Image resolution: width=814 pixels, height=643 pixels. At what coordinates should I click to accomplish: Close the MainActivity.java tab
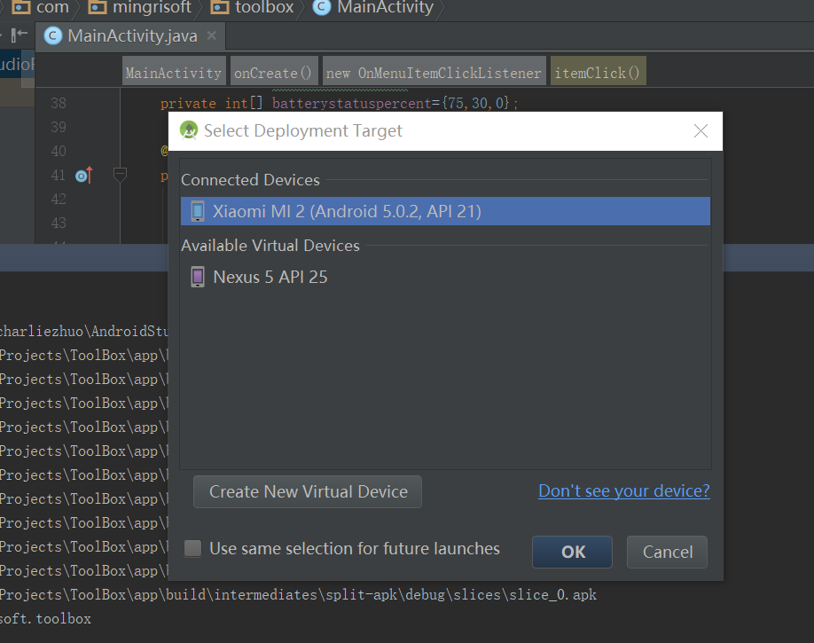point(211,35)
